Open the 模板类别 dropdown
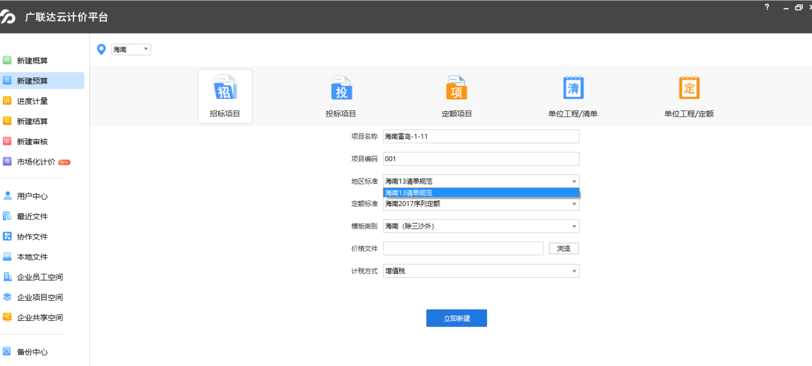The image size is (812, 366). pyautogui.click(x=481, y=226)
